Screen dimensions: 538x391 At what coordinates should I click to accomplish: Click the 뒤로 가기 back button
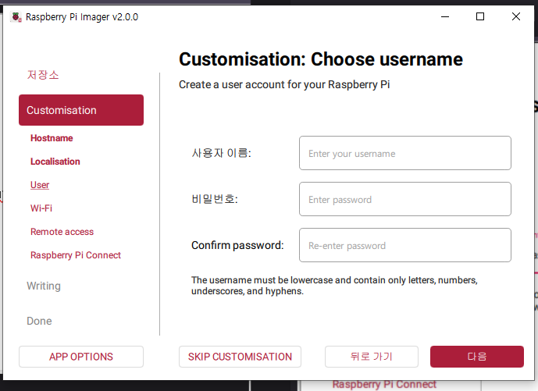pos(372,357)
